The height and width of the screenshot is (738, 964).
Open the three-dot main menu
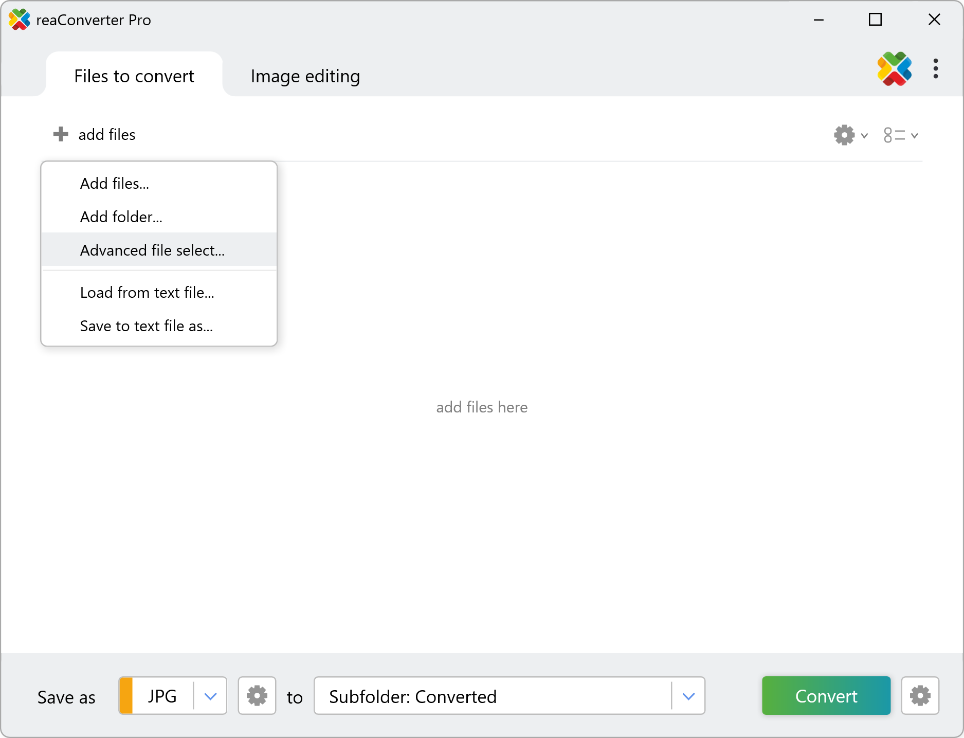[x=935, y=69]
